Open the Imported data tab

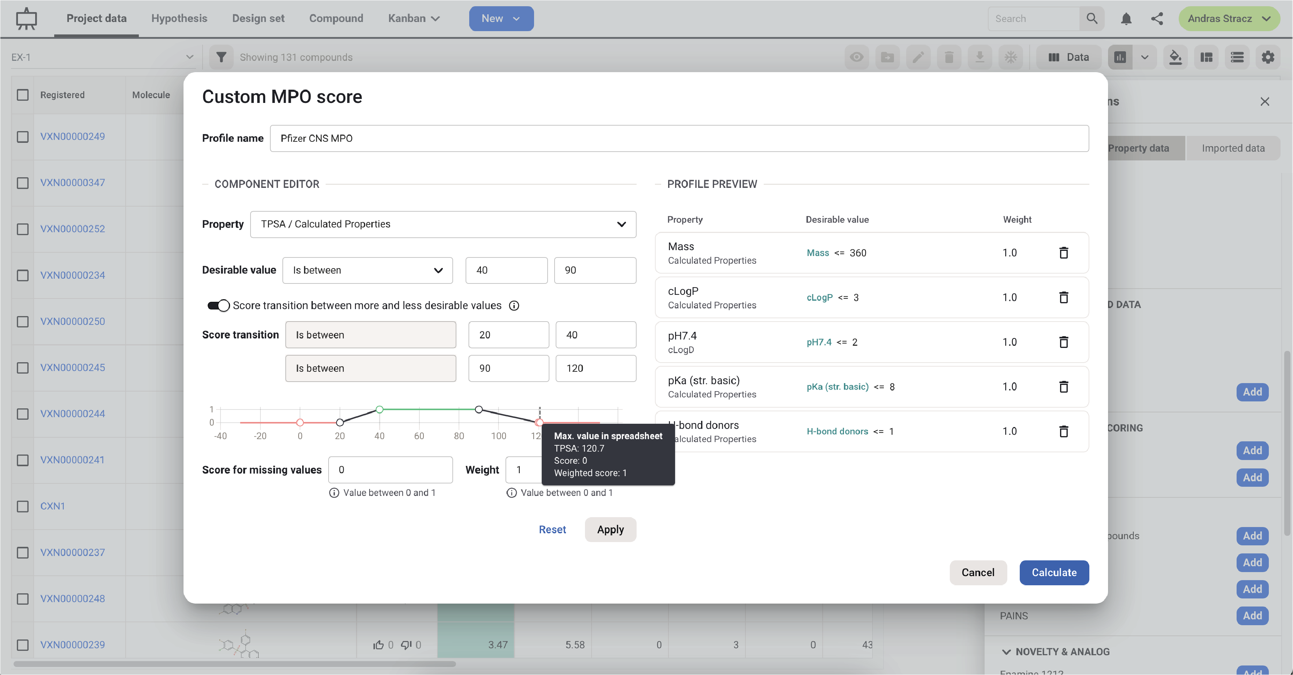[x=1233, y=148]
